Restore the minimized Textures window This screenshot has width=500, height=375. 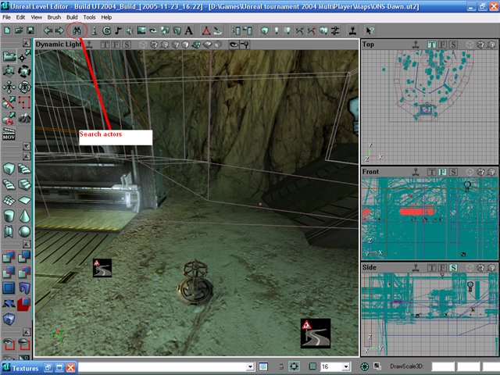pos(48,367)
